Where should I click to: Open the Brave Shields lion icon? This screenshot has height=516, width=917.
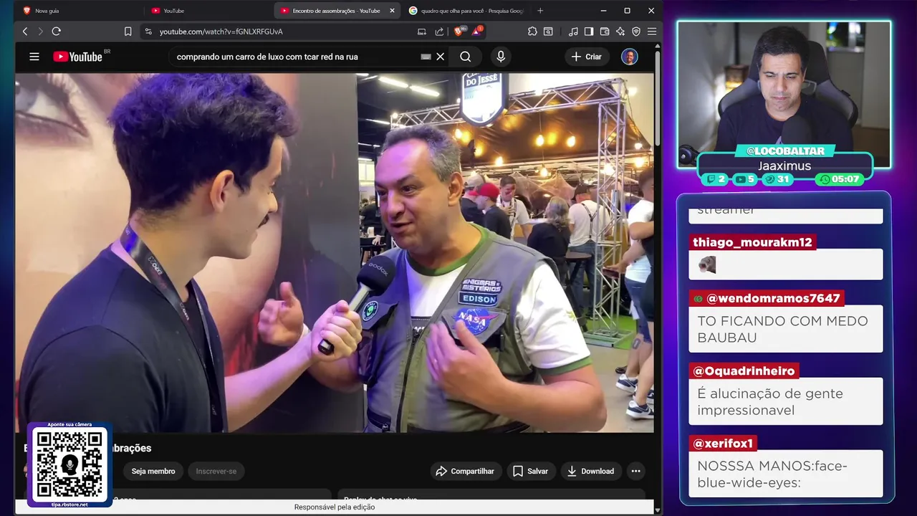(x=459, y=32)
